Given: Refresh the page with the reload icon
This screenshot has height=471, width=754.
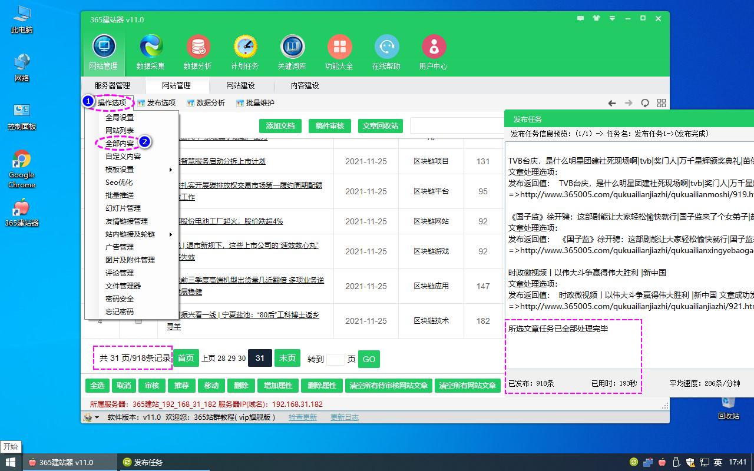Looking at the screenshot, I should [x=645, y=103].
